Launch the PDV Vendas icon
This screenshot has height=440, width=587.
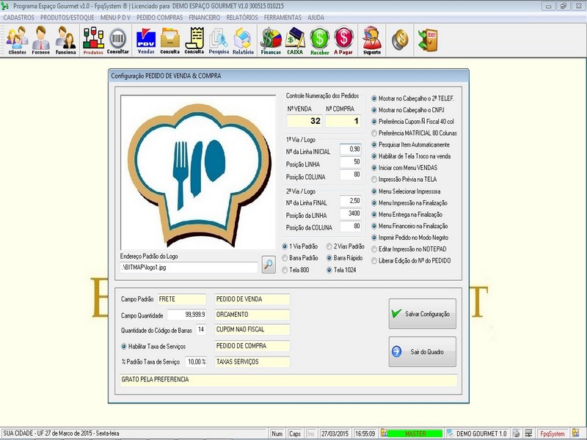pos(146,40)
